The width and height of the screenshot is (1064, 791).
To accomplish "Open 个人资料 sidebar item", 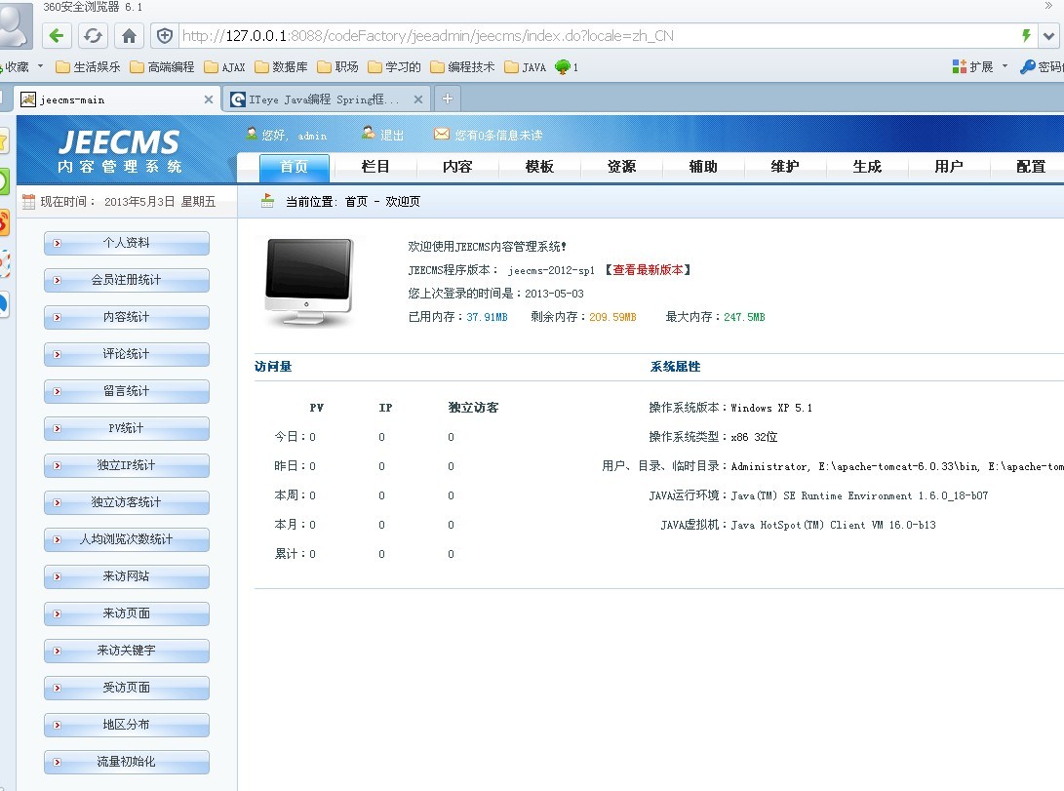I will point(126,243).
